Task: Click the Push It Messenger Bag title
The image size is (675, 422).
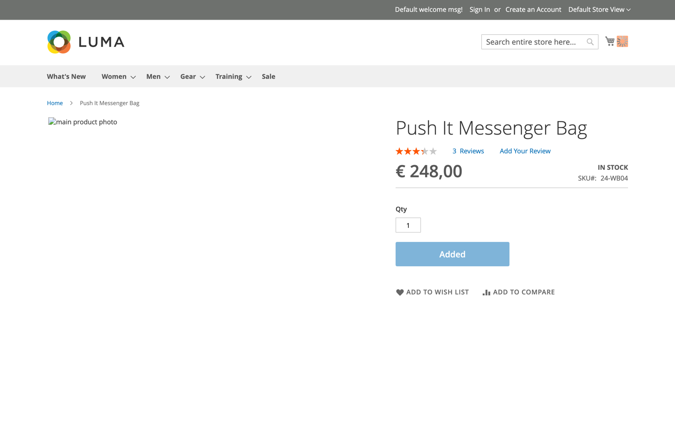Action: [491, 128]
